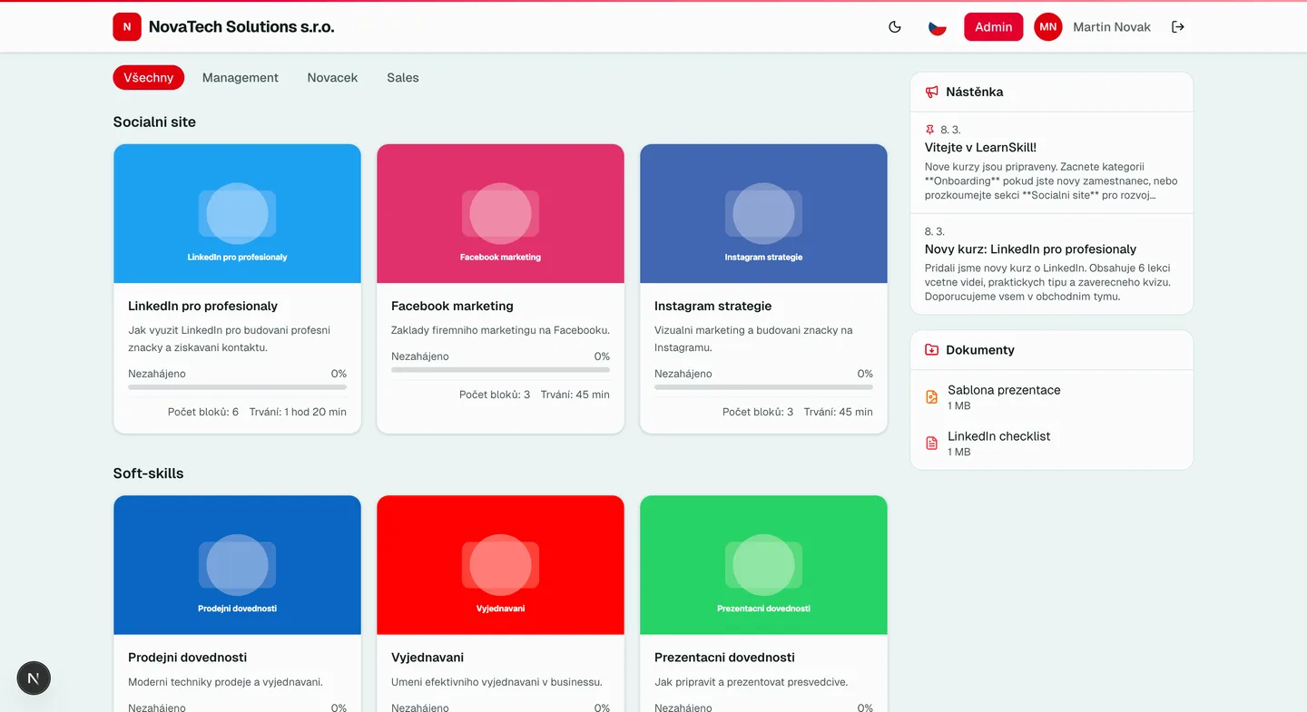The height and width of the screenshot is (712, 1307).
Task: Select the Management category filter
Action: [240, 77]
